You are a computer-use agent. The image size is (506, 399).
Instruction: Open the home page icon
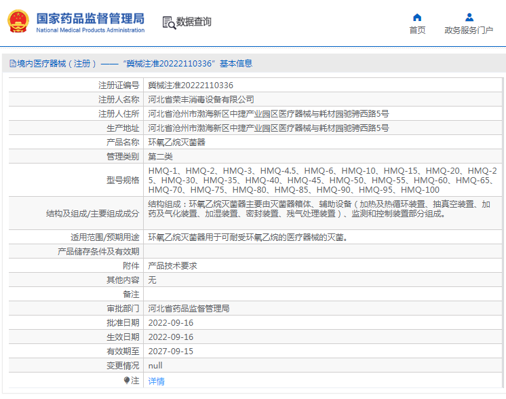417,17
